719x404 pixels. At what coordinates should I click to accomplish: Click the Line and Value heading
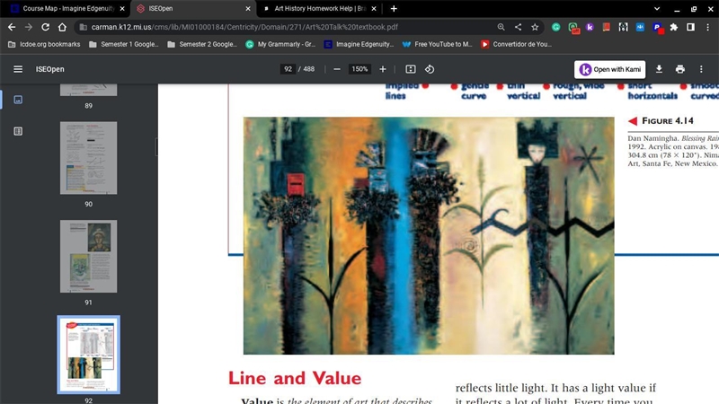(x=295, y=378)
